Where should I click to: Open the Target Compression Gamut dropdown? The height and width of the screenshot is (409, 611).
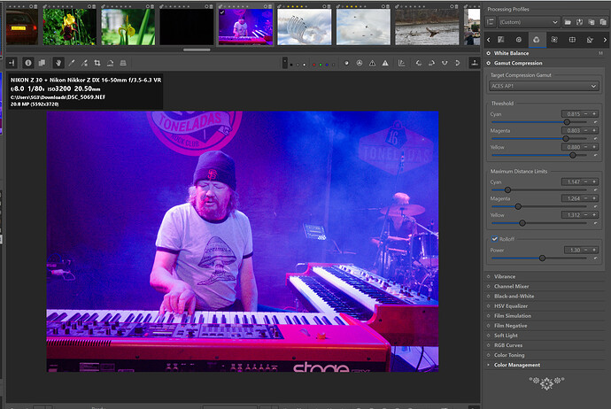point(543,86)
